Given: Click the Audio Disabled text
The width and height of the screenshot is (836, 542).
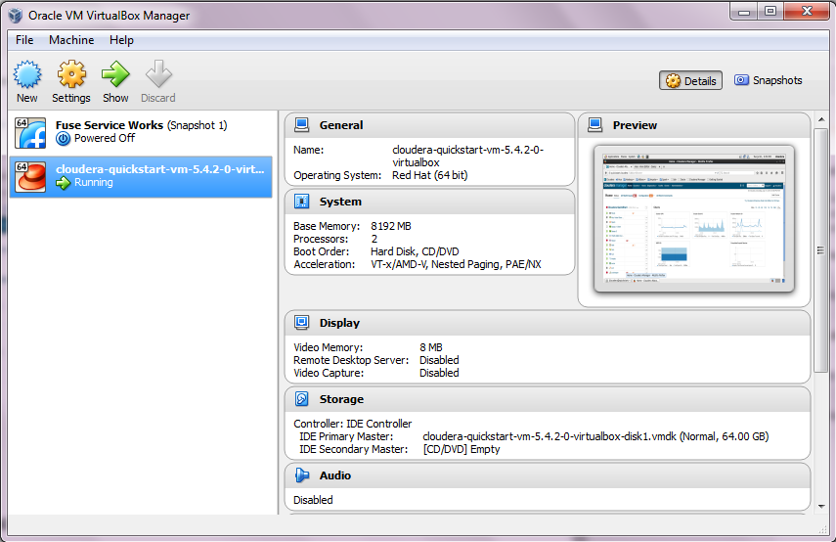Looking at the screenshot, I should pos(313,500).
